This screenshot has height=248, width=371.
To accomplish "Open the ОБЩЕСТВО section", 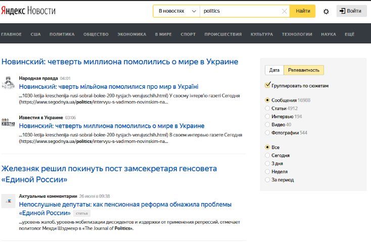I will 96,34.
